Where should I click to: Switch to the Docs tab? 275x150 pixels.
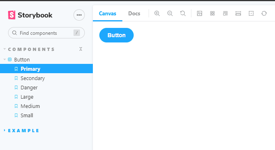click(134, 13)
